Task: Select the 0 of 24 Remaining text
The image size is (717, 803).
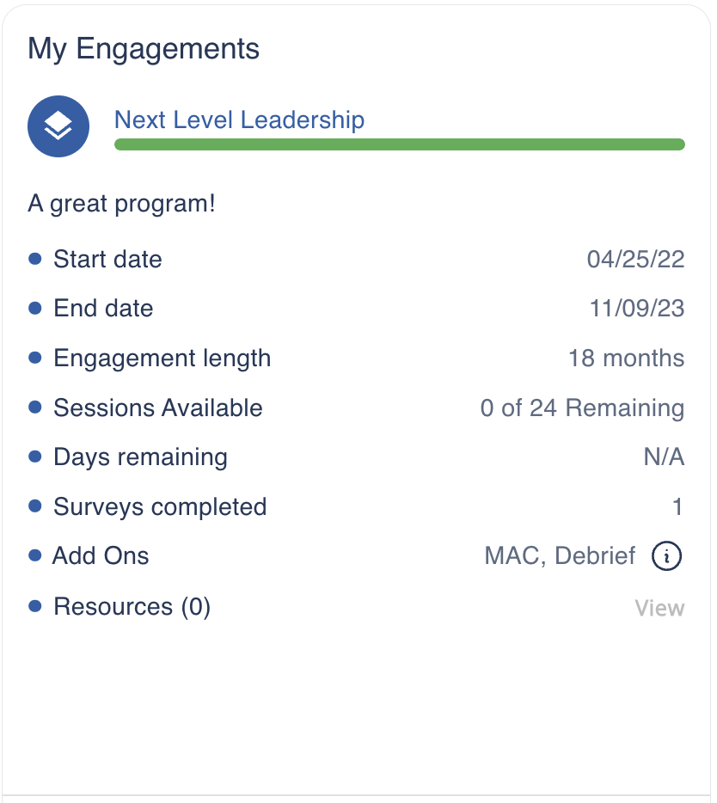Action: (582, 408)
